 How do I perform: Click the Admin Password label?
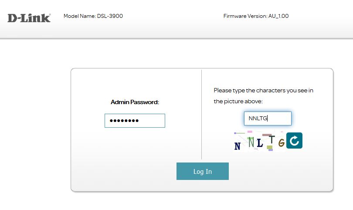135,102
